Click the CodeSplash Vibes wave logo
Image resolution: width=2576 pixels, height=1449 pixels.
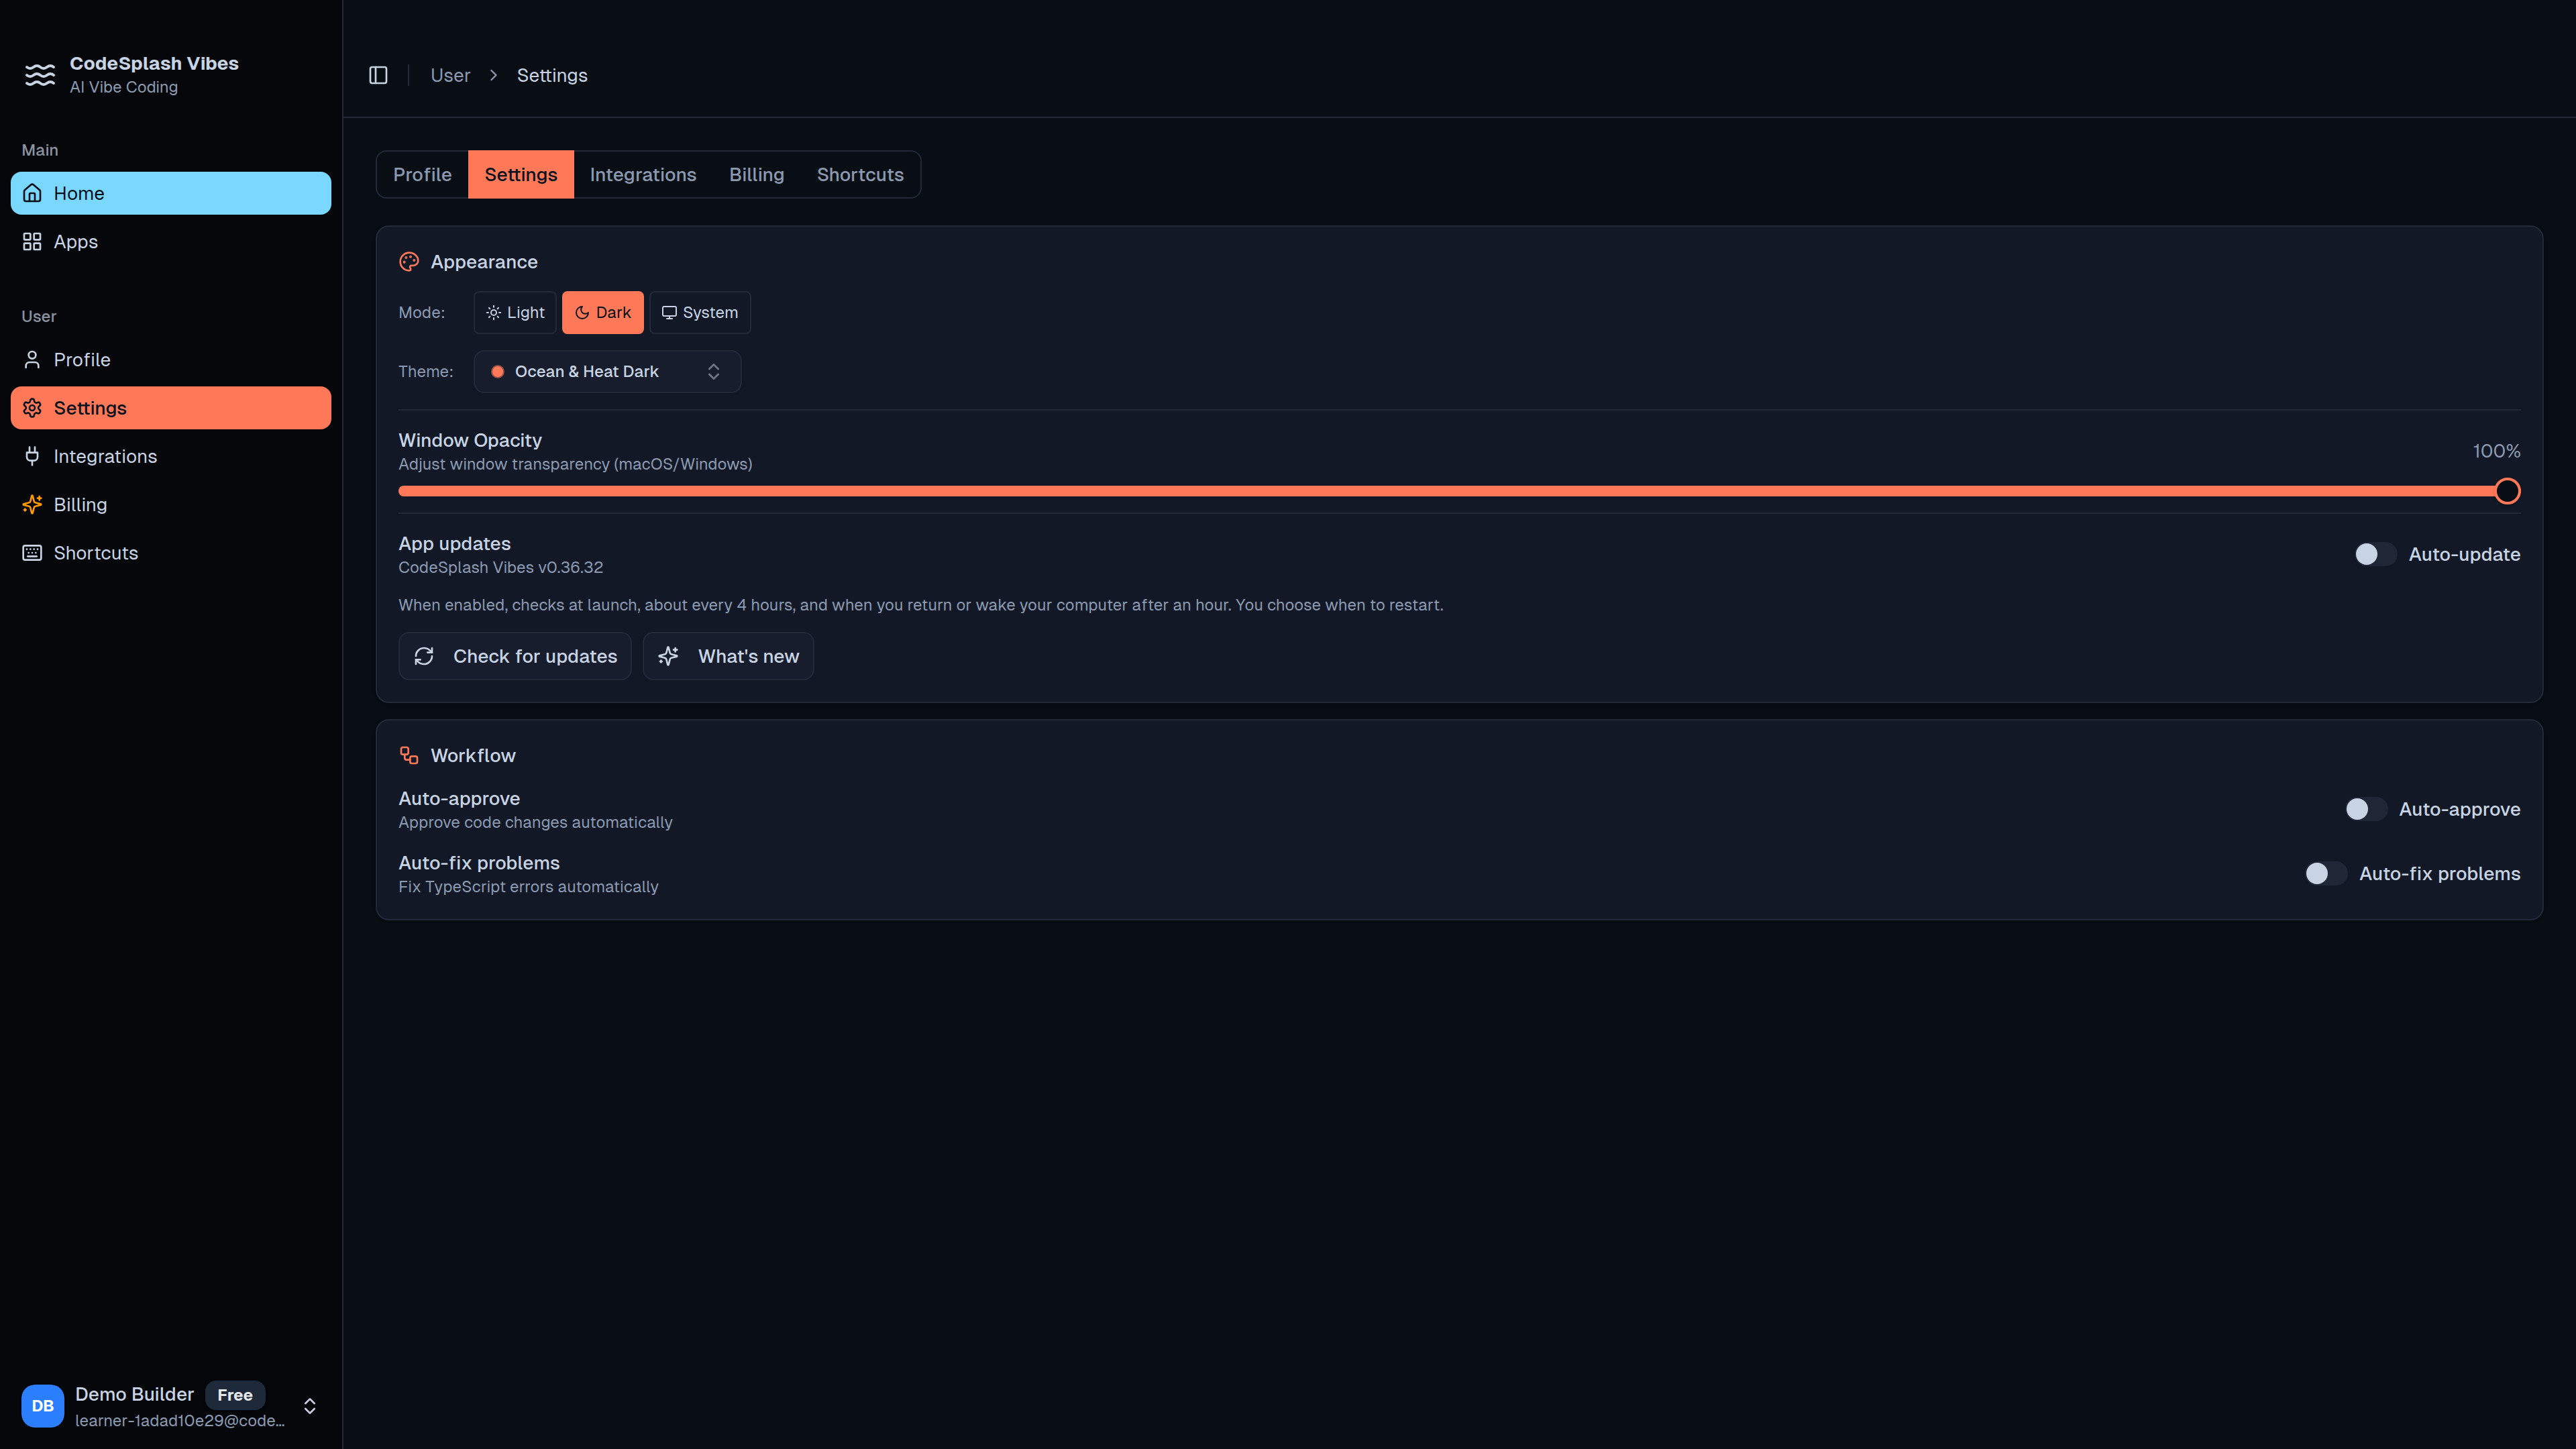pyautogui.click(x=40, y=75)
